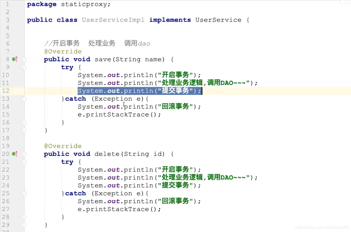
Task: Collapse the try block fold marker on line 21
Action: point(25,162)
